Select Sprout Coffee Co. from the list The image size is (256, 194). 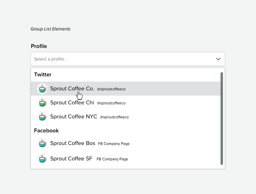tap(72, 89)
